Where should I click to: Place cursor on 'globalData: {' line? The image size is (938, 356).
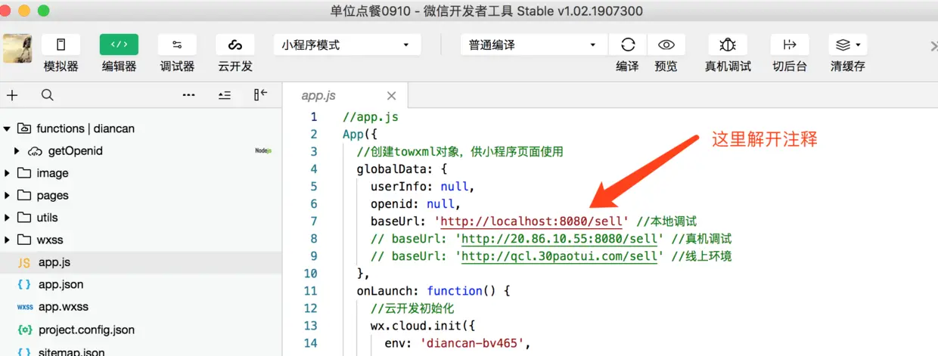pos(402,169)
